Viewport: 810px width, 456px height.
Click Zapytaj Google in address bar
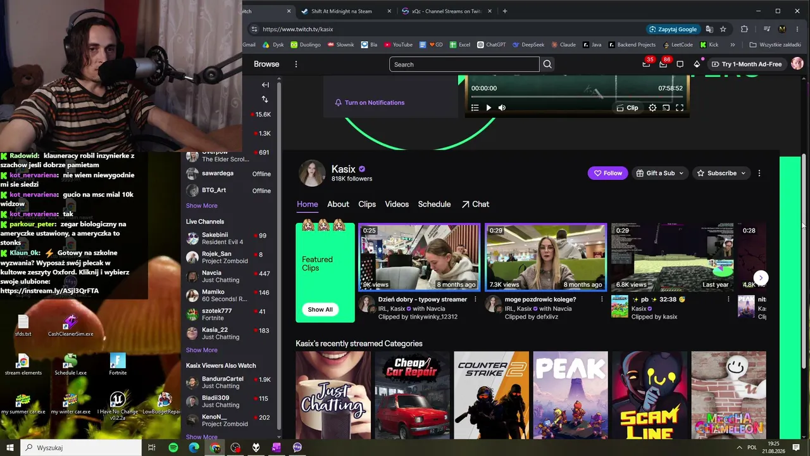click(673, 29)
